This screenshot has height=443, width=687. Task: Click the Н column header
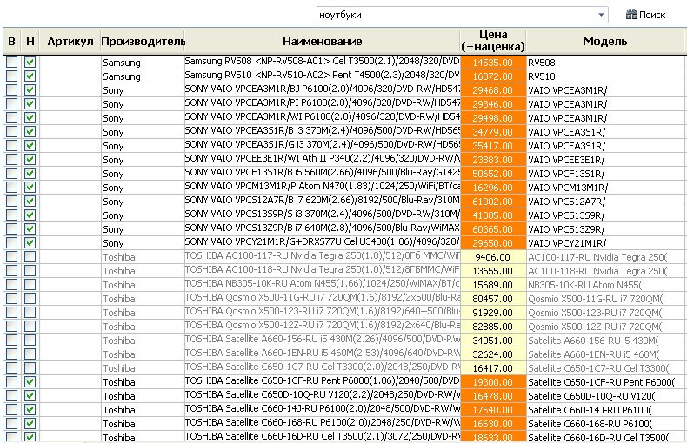(30, 42)
